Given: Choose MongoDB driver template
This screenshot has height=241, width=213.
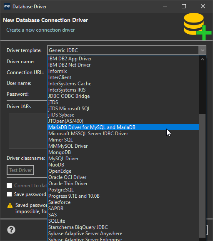Looking at the screenshot, I should coord(123,152).
